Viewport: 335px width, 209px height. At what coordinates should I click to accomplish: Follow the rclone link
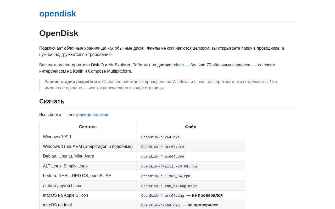coord(178,65)
